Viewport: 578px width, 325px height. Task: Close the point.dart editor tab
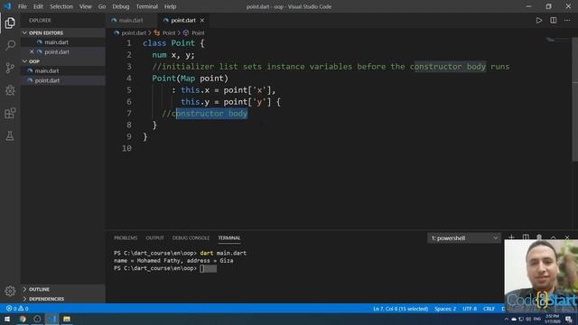pyautogui.click(x=202, y=20)
